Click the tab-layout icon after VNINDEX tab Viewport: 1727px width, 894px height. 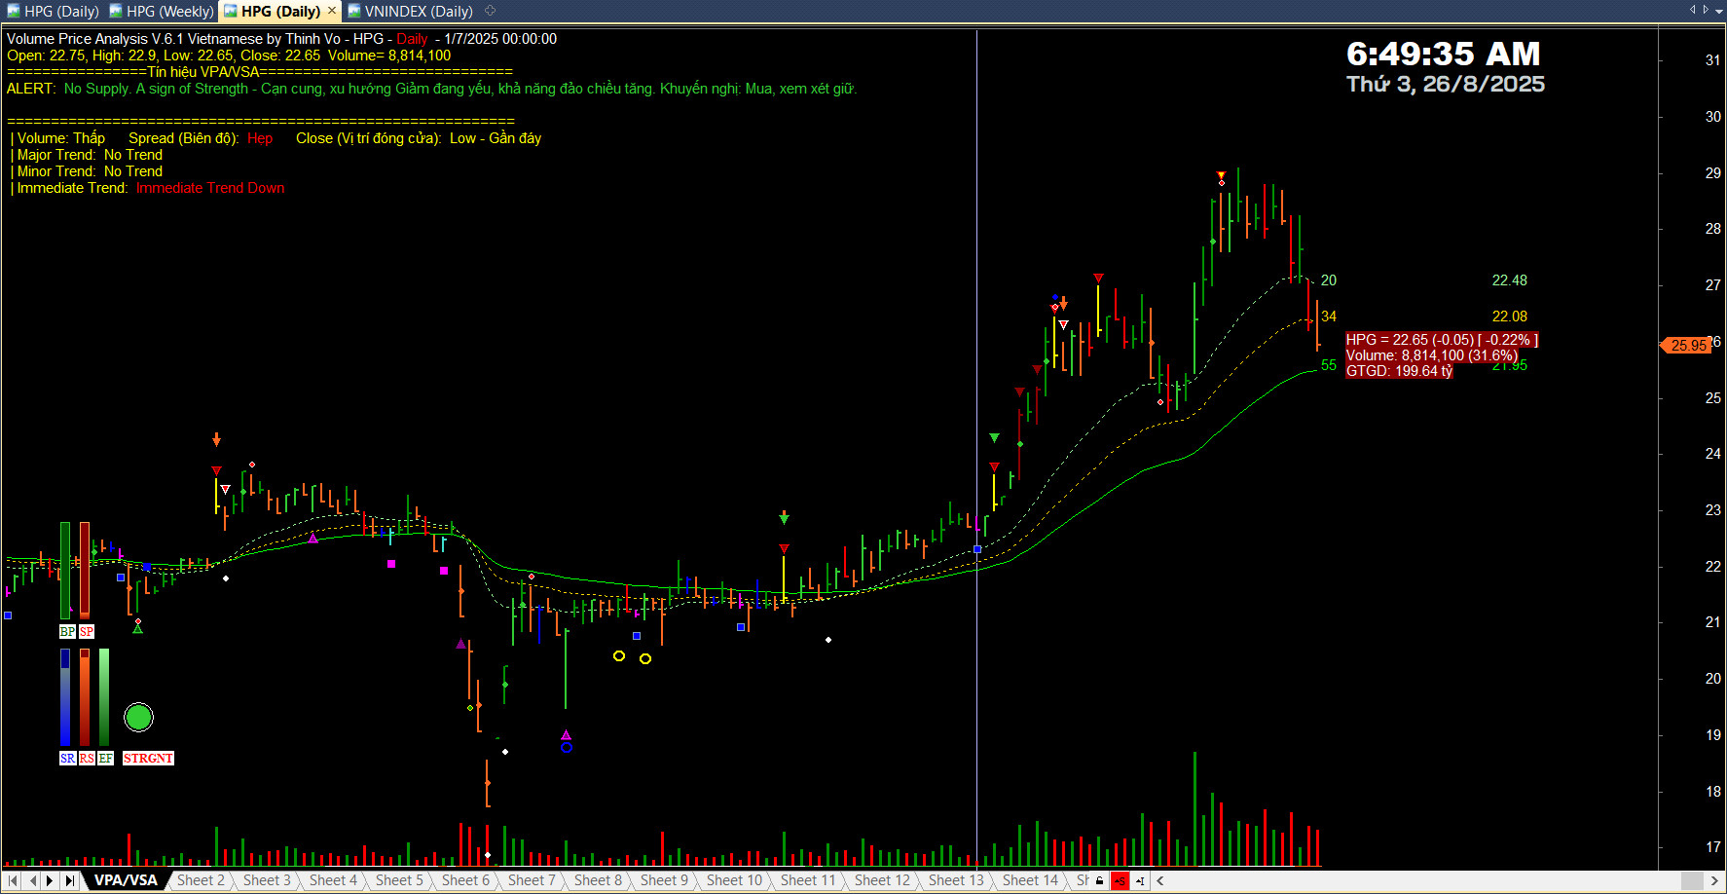(x=491, y=11)
